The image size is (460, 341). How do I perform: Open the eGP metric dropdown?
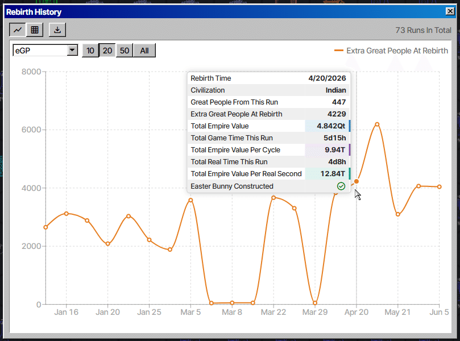point(45,51)
